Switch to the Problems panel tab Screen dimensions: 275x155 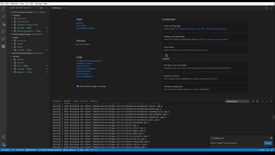57,101
